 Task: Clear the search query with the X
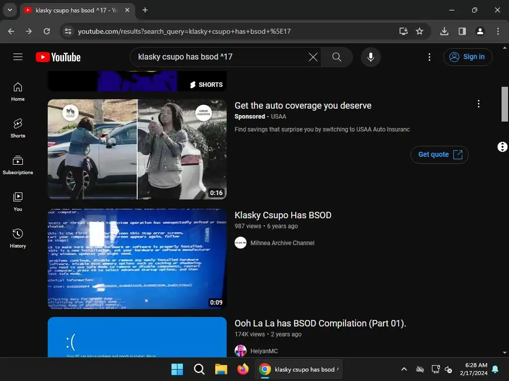(313, 57)
